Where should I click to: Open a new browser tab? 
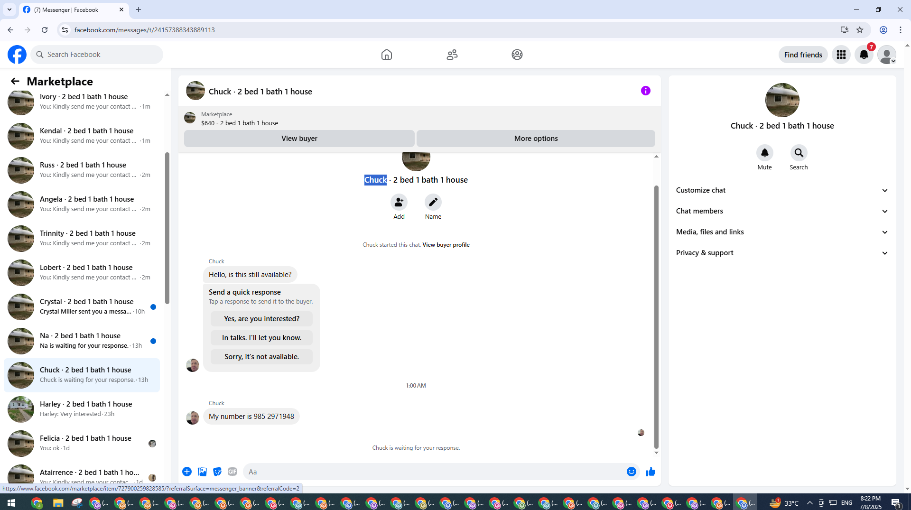click(139, 9)
